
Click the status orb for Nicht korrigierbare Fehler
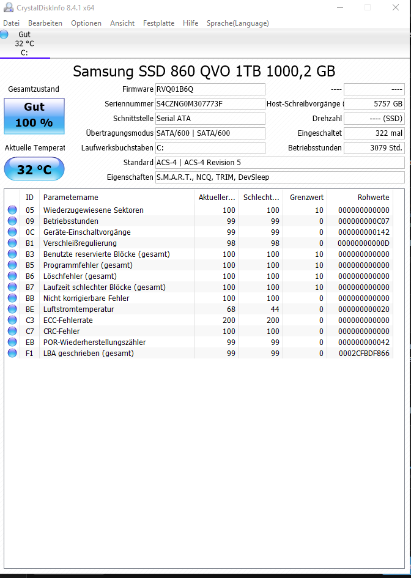[x=12, y=298]
